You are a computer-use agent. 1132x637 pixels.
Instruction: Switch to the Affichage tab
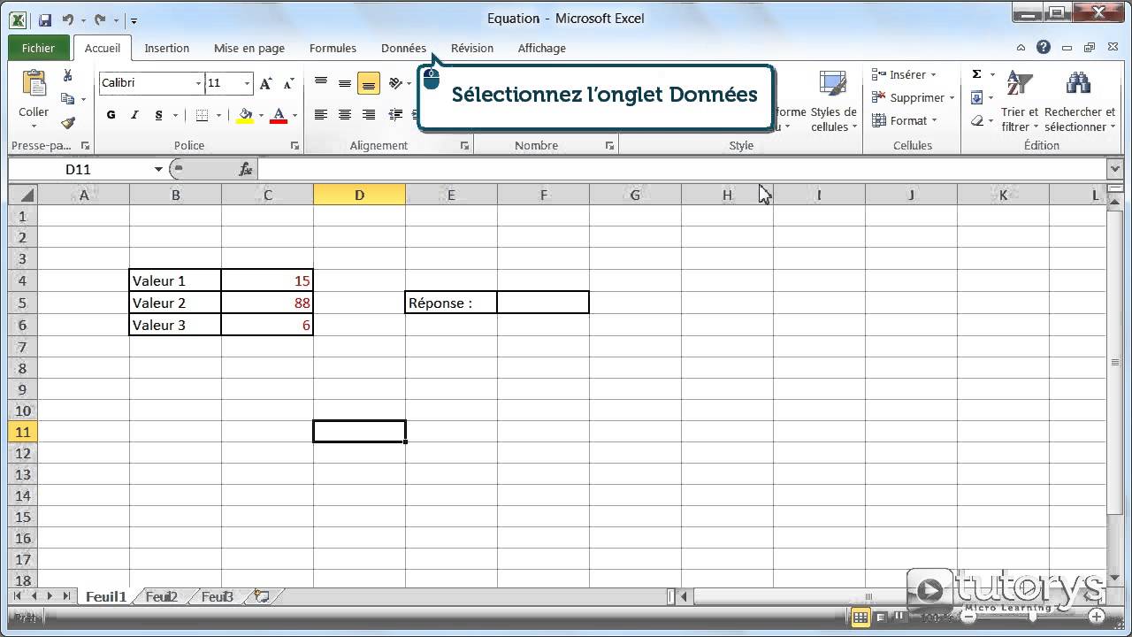tap(542, 48)
